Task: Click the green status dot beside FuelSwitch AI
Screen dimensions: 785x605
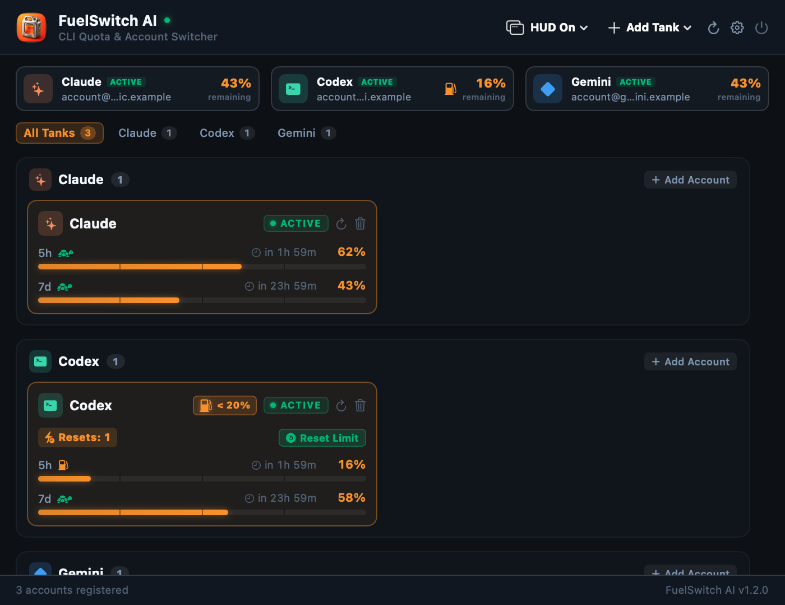Action: pyautogui.click(x=167, y=20)
